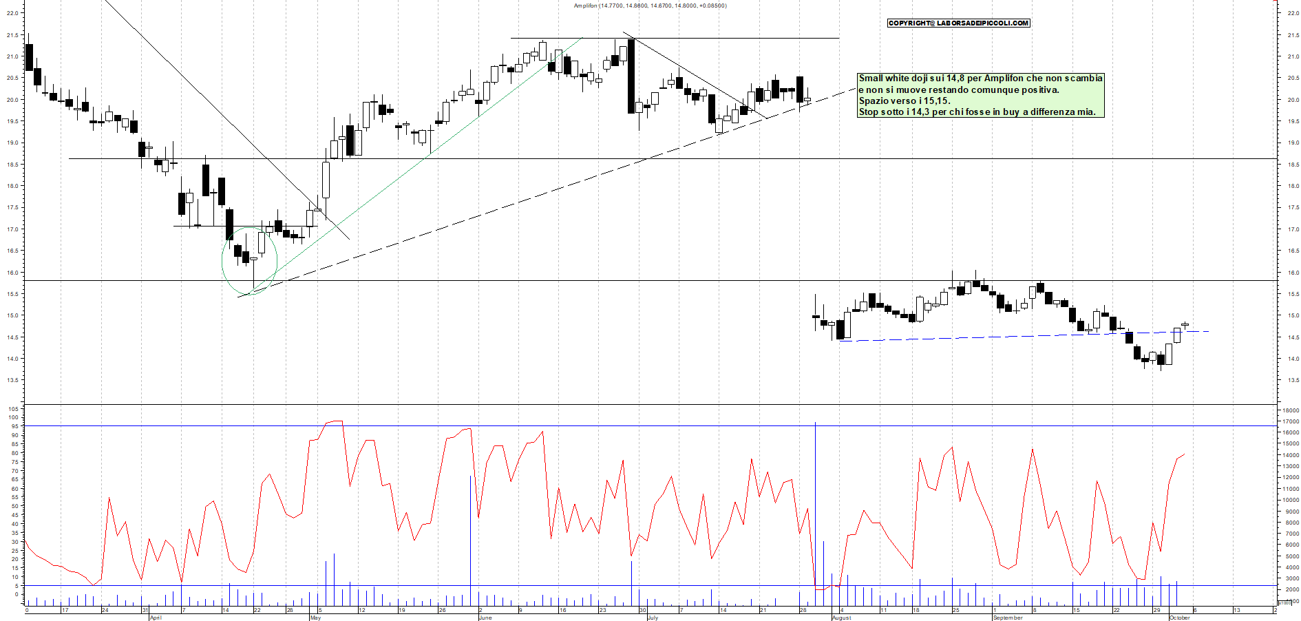Select the green annotation text box

(980, 95)
